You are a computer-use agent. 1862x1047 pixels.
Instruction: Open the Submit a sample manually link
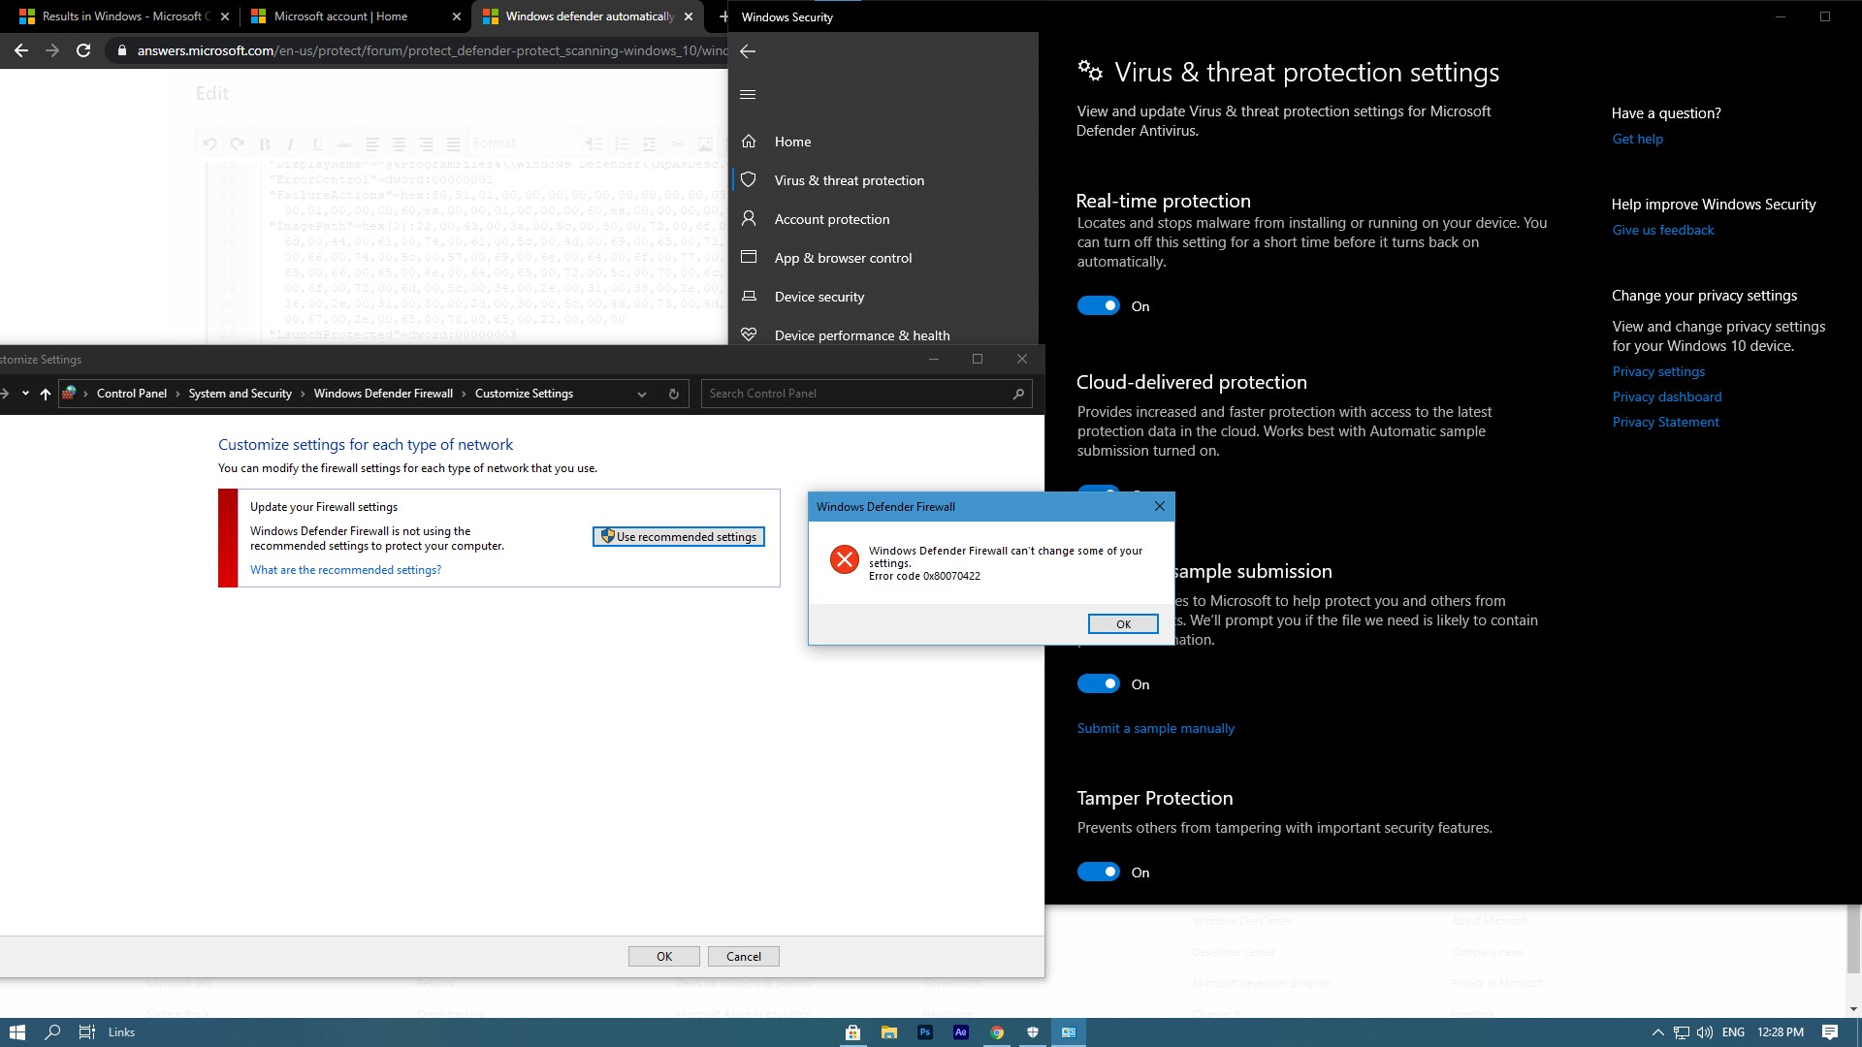point(1155,728)
